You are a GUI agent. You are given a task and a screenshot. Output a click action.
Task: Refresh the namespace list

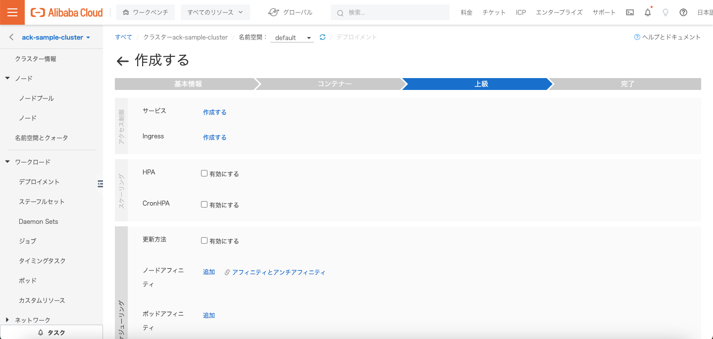click(322, 37)
